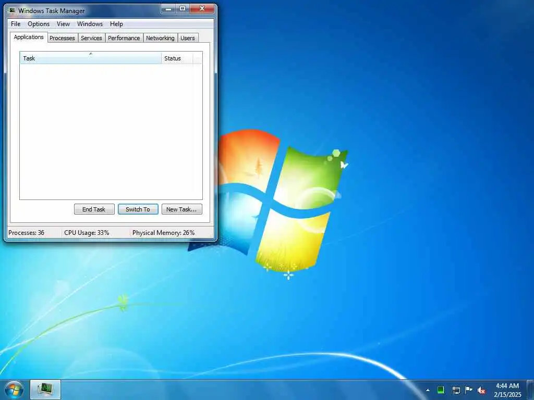Open the File menu

click(x=16, y=24)
